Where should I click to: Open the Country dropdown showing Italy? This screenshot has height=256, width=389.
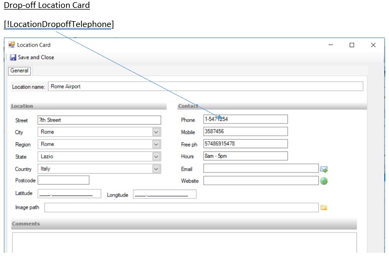156,169
